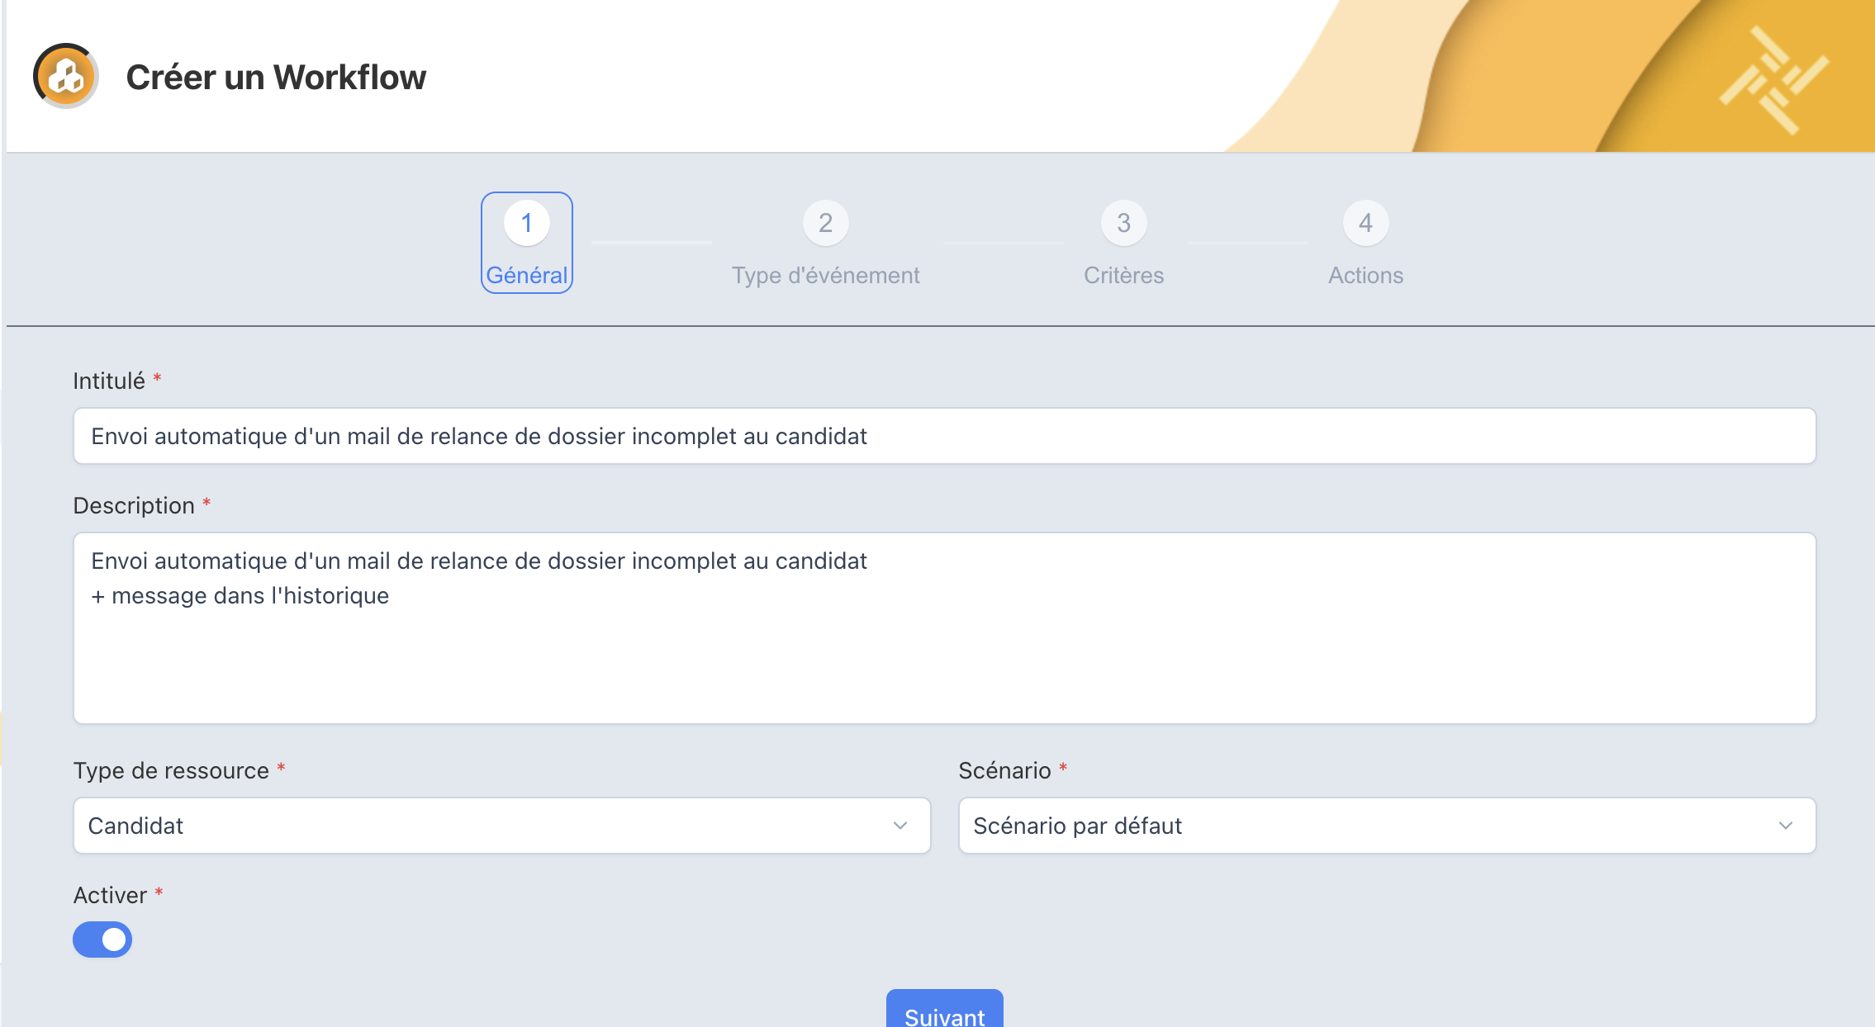
Task: Click the Type de ressource label
Action: [171, 770]
